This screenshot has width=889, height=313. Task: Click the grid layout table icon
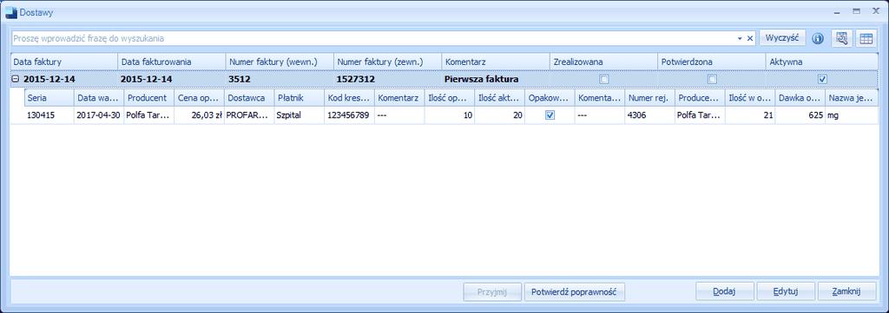866,38
